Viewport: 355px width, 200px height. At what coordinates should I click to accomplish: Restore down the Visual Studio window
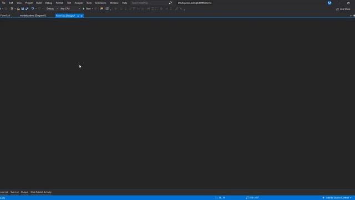click(348, 3)
